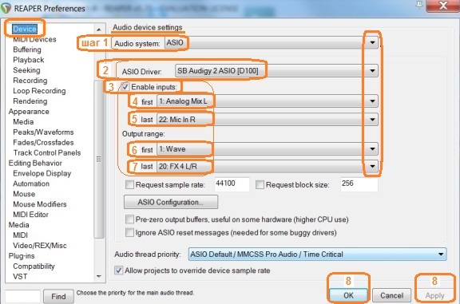Enable Request block size checkbox
460x304 pixels.
(x=260, y=184)
